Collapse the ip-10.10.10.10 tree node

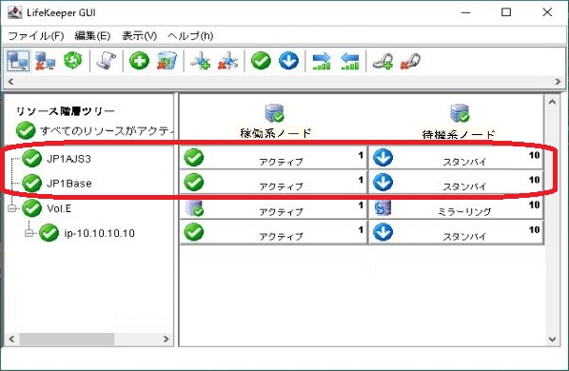point(29,233)
